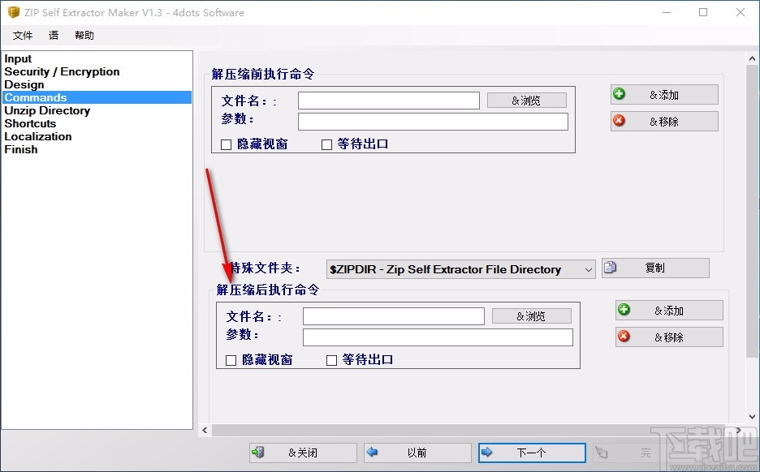
Task: Click the 文件名 input field in top section
Action: [x=388, y=100]
